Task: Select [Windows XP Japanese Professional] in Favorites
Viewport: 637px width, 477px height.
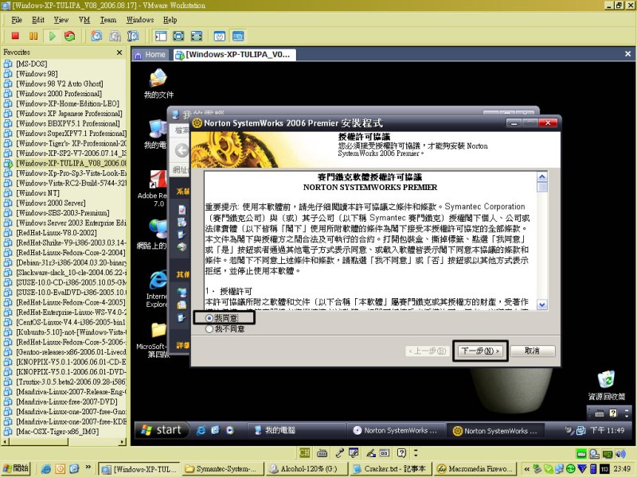Action: point(69,113)
